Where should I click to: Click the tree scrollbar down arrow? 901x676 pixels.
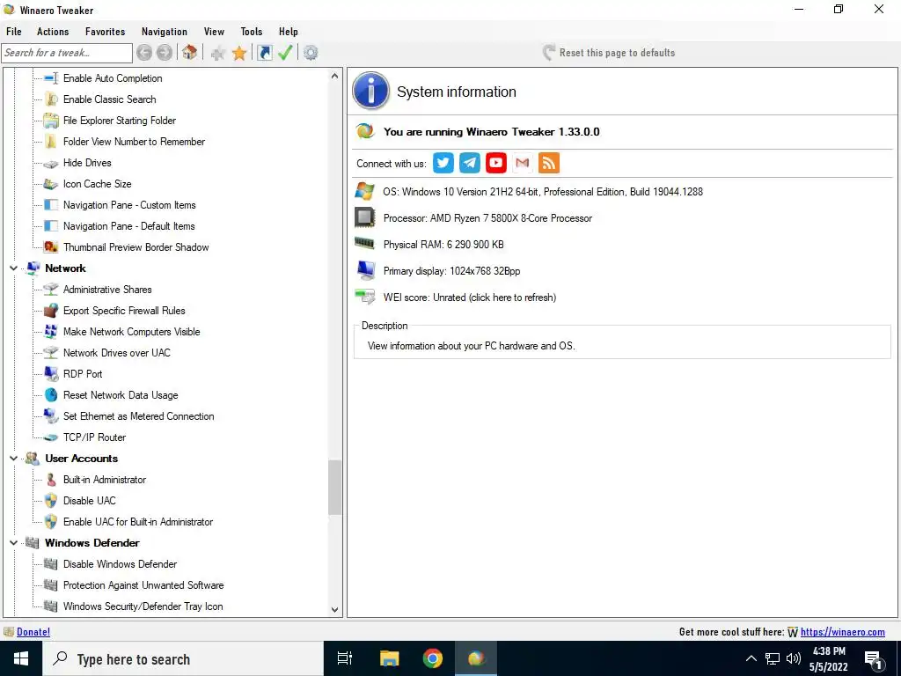point(335,610)
